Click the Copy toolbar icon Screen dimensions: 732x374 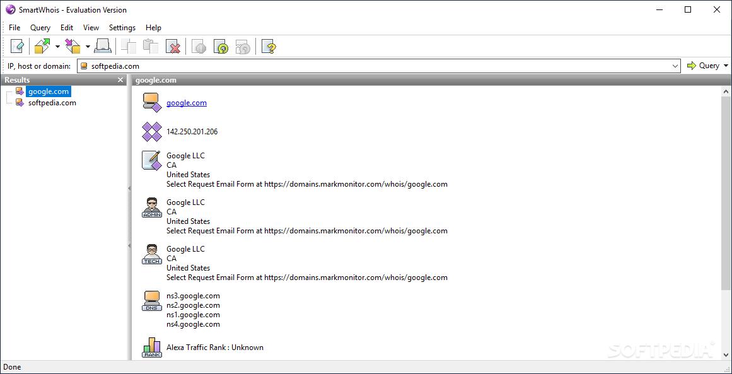(129, 46)
